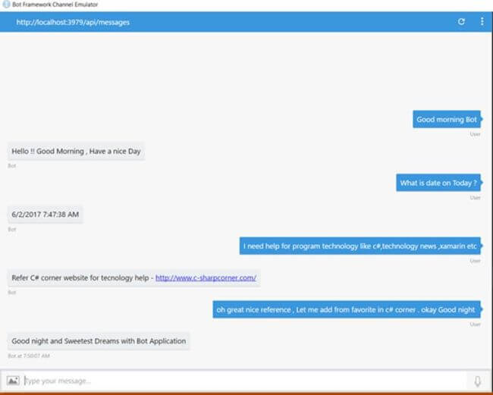Click the upload image icon
Image resolution: width=493 pixels, height=395 pixels.
point(13,381)
